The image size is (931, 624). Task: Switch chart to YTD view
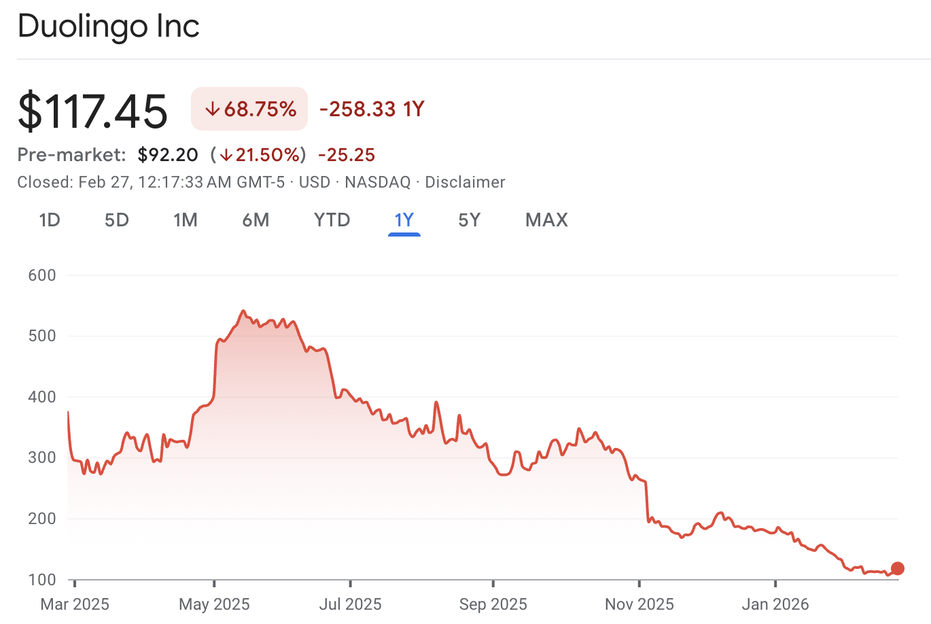point(332,220)
